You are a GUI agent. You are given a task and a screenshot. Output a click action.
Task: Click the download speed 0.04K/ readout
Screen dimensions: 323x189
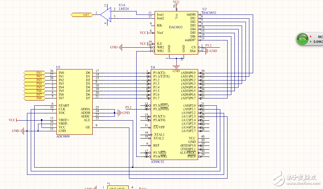318,41
